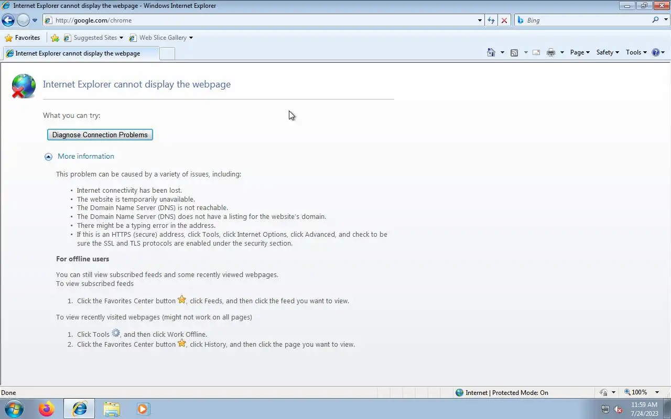
Task: Click the network tray icon
Action: (605, 410)
